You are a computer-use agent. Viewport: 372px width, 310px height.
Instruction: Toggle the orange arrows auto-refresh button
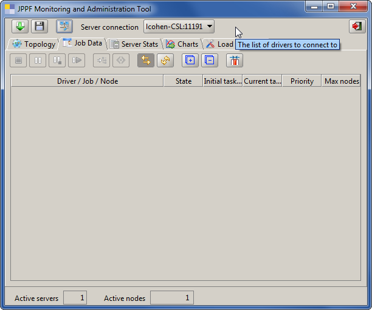pos(146,61)
